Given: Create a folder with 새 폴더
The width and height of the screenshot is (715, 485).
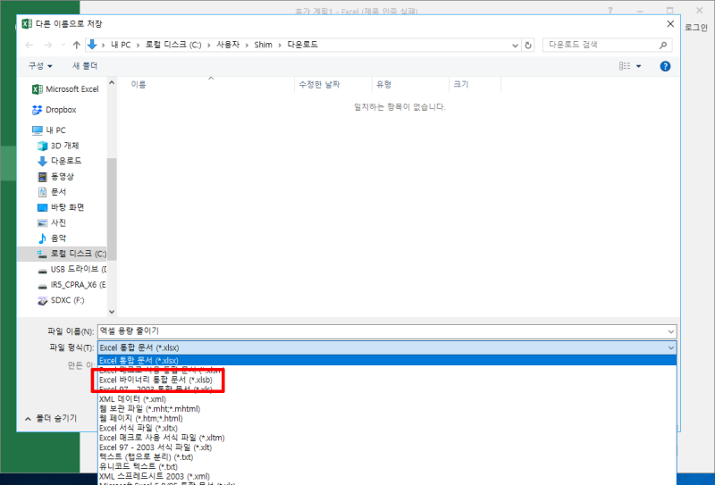Looking at the screenshot, I should coord(85,65).
